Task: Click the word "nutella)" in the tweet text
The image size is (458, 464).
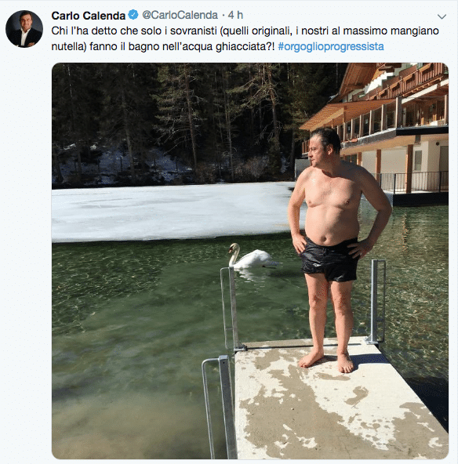Action: (69, 46)
